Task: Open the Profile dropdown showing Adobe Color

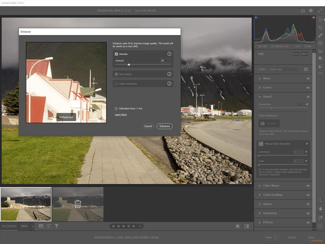Action: point(284,69)
